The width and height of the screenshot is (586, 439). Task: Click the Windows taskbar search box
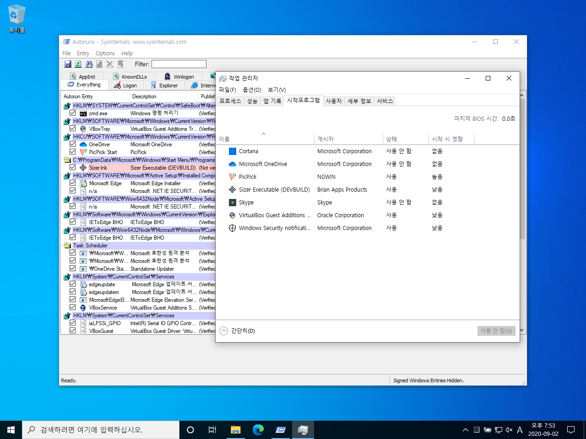click(101, 430)
